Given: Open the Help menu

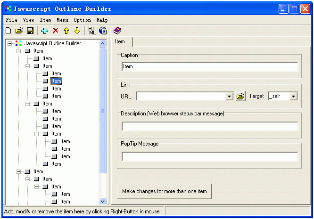Looking at the screenshot, I should pyautogui.click(x=102, y=20).
